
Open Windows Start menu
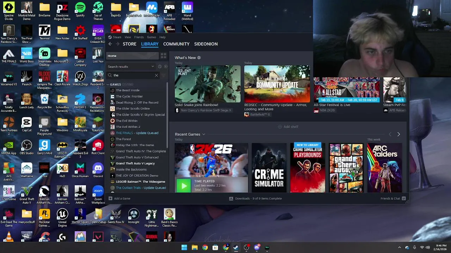[x=184, y=248]
